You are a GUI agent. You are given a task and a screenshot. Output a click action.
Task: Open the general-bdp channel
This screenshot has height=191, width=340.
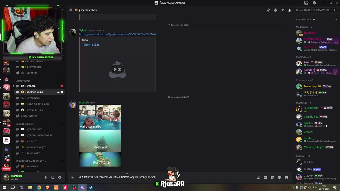[39, 129]
